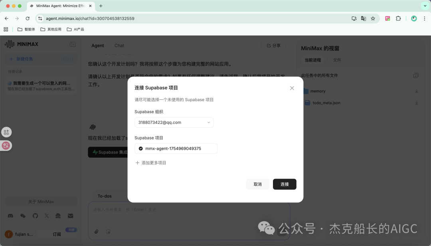The height and width of the screenshot is (246, 431).
Task: Download todo_meta.json file
Action: [x=416, y=103]
